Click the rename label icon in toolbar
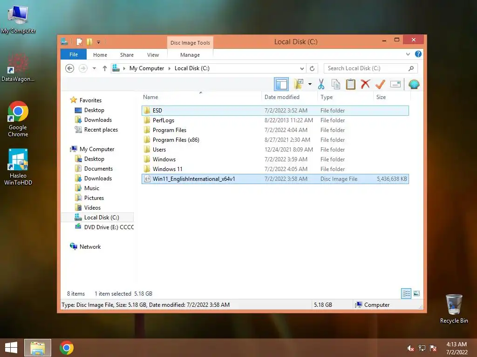The width and height of the screenshot is (477, 357). tap(395, 84)
